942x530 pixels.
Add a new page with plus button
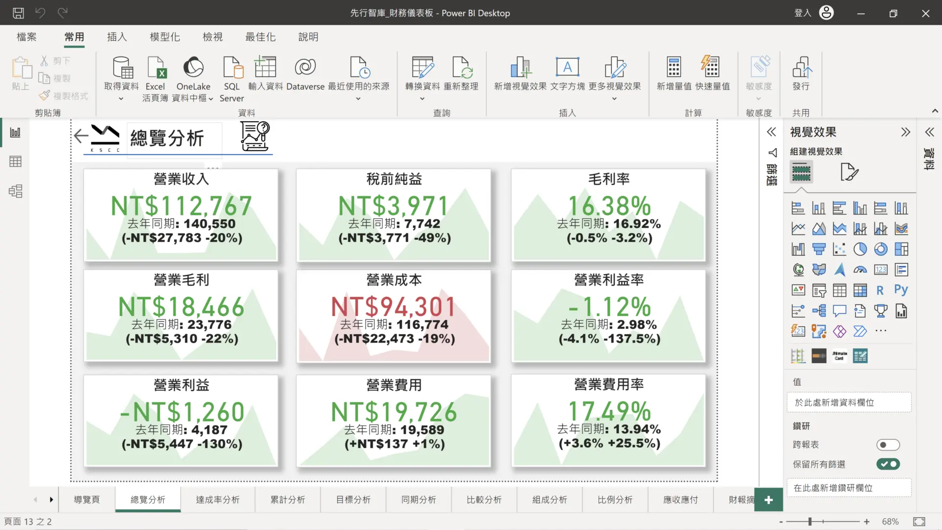point(768,500)
